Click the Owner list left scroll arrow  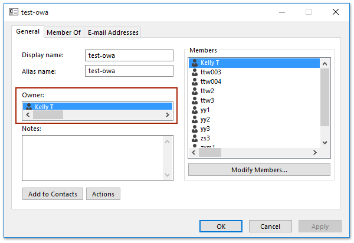coord(28,114)
